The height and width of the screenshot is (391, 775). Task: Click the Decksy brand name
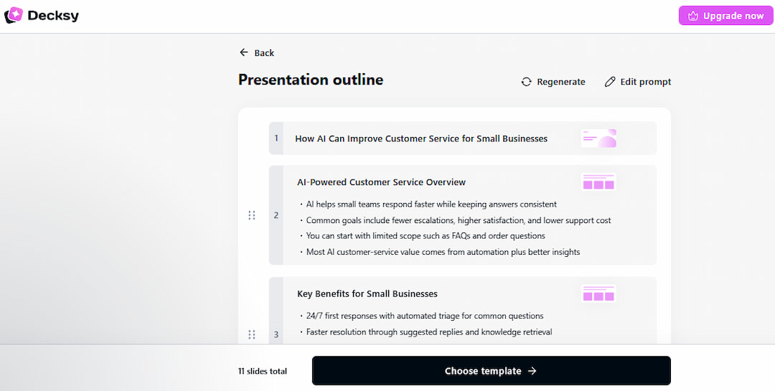[x=53, y=16]
